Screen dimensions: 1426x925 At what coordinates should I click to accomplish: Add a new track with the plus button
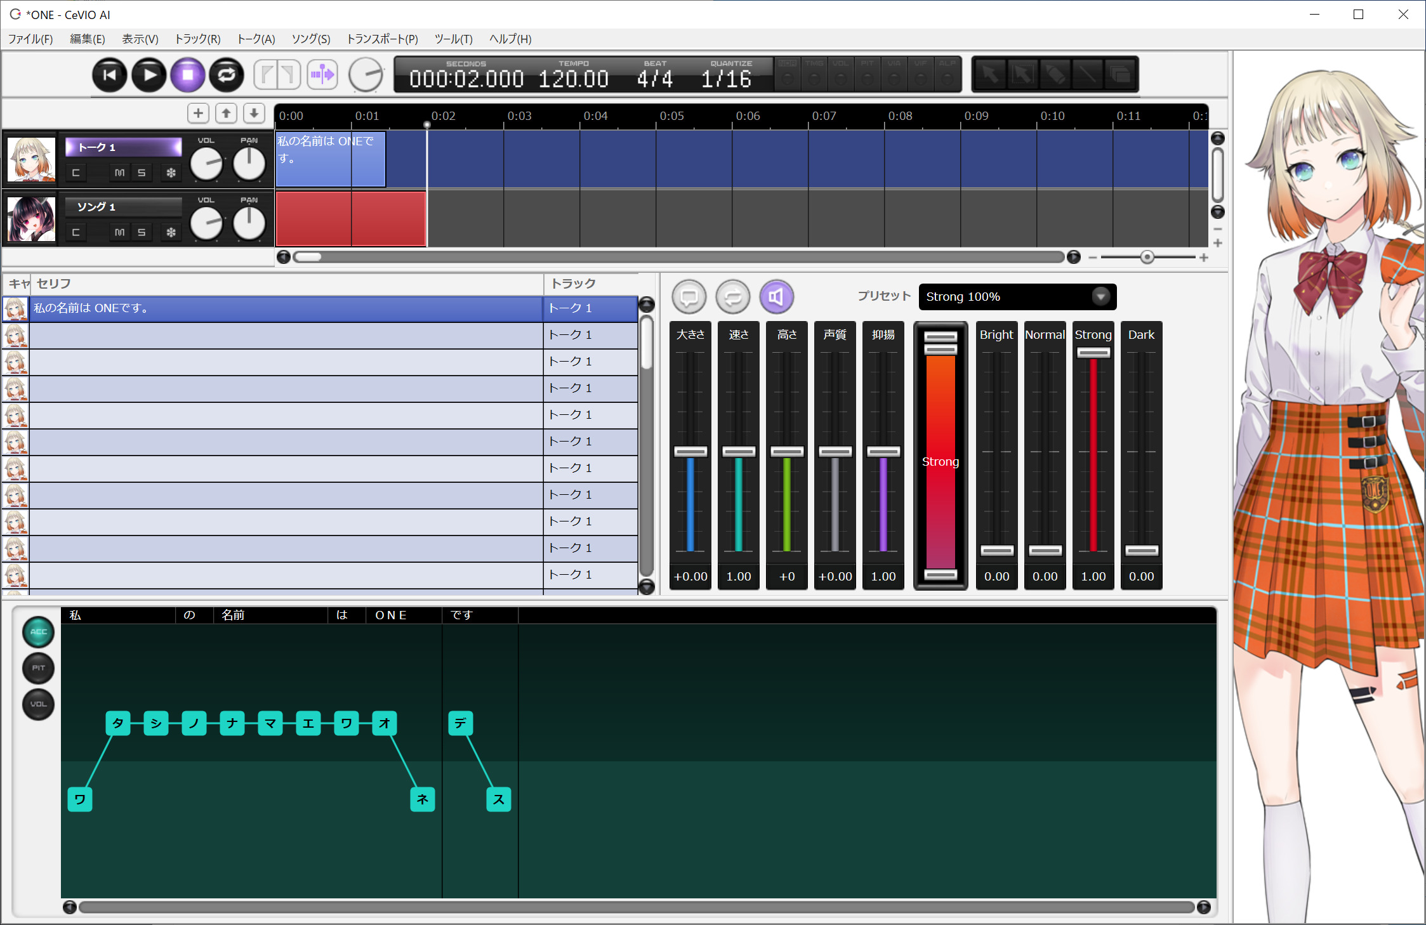click(198, 114)
